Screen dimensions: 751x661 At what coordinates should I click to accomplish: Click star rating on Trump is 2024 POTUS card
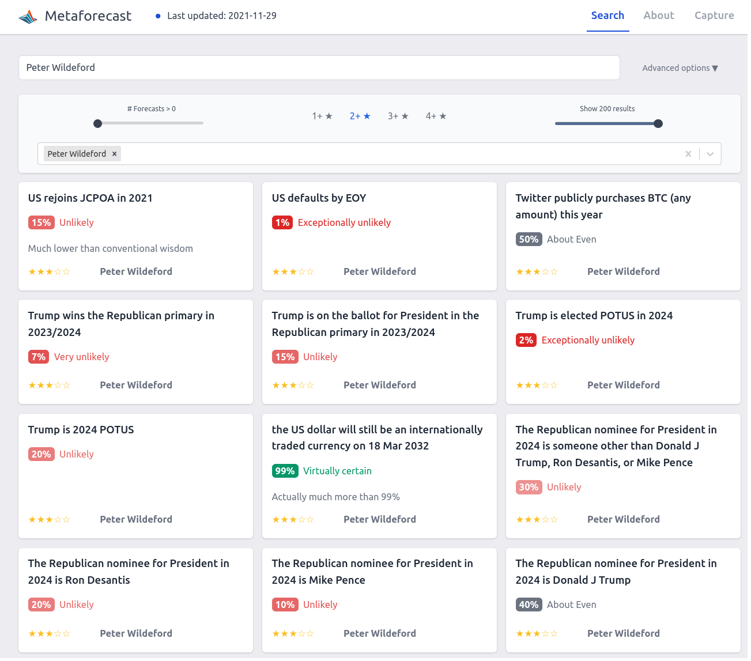click(49, 520)
